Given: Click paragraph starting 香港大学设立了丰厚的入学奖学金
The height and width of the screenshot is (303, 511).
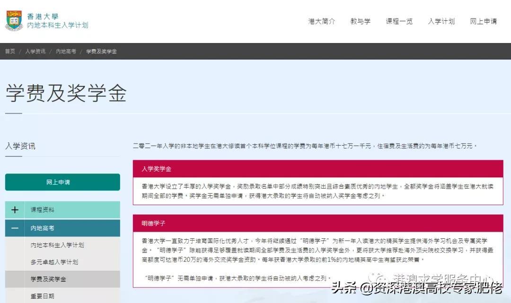Looking at the screenshot, I should click(317, 191).
